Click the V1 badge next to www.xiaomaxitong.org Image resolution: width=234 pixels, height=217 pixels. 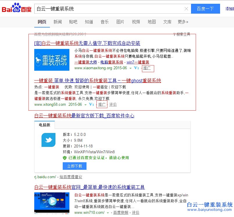(x=137, y=68)
